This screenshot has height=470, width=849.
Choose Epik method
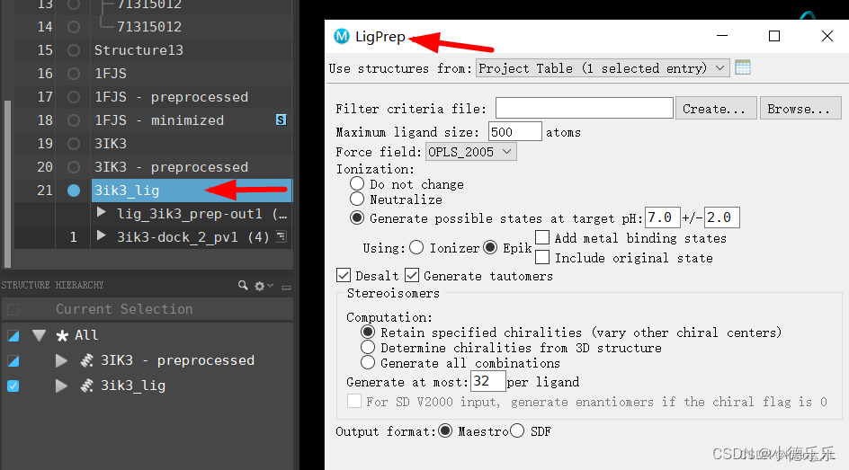point(490,247)
